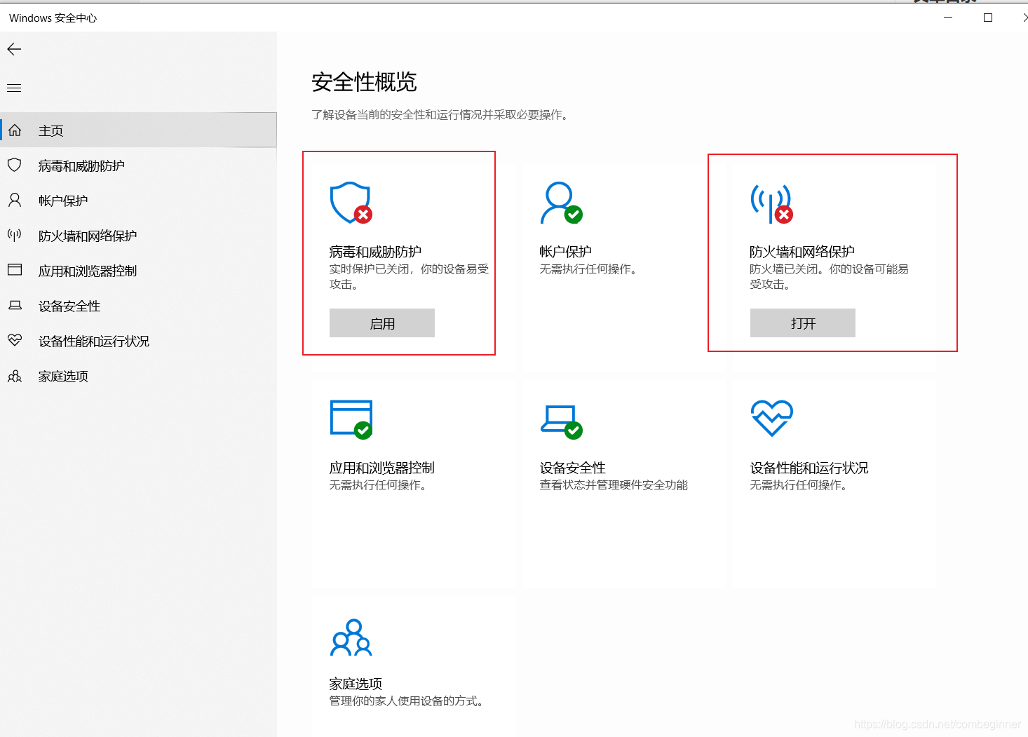Open 病毒和威胁防护 from the sidebar
This screenshot has width=1028, height=737.
82,165
